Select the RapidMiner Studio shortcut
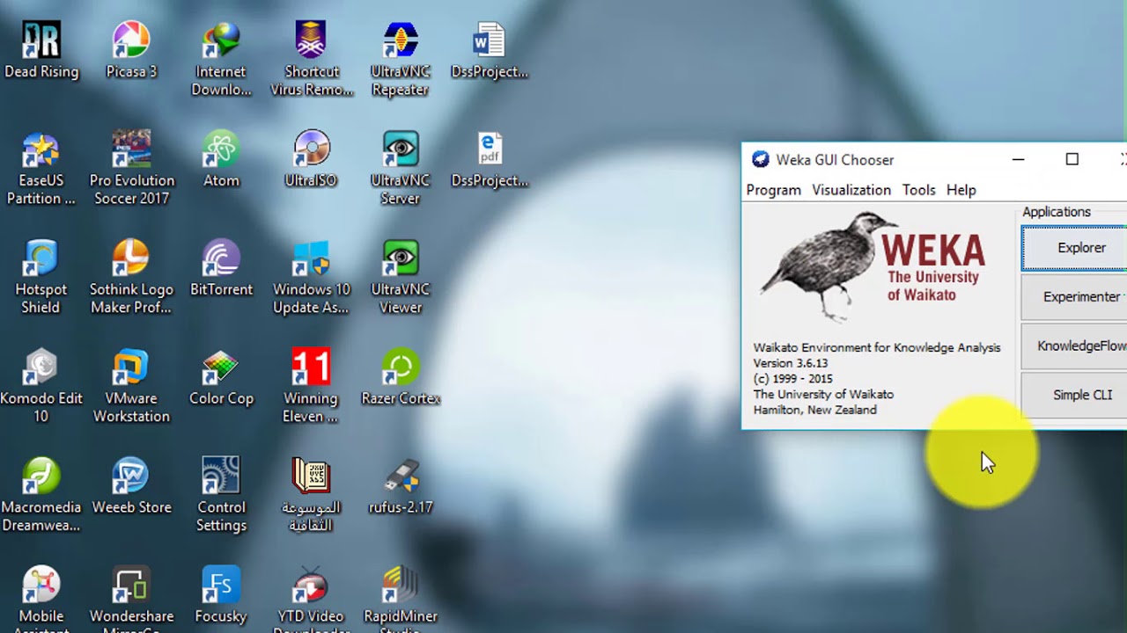The image size is (1127, 633). pyautogui.click(x=401, y=598)
